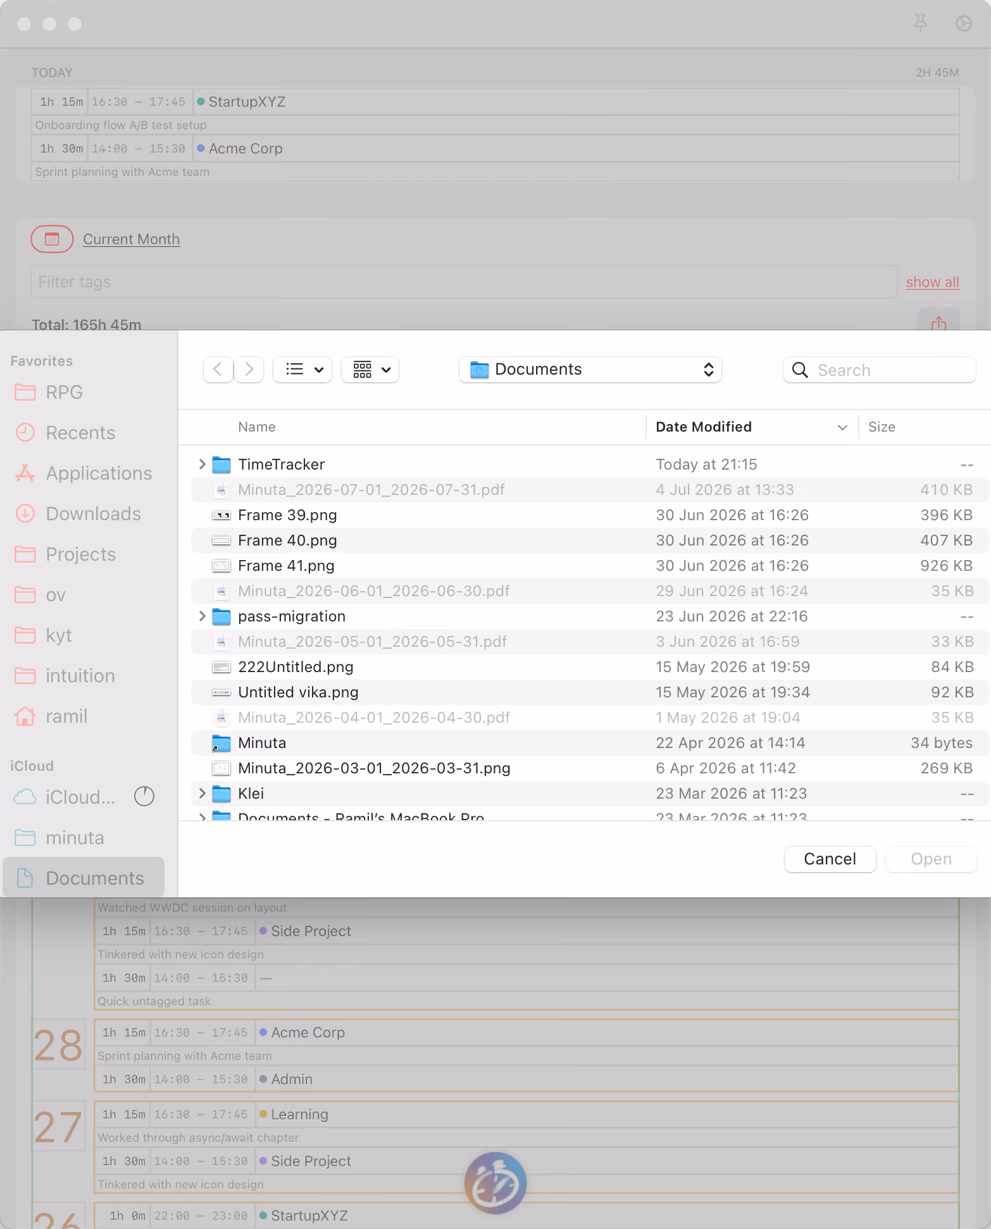Viewport: 991px width, 1229px height.
Task: Expand the Klei folder
Action: 202,794
